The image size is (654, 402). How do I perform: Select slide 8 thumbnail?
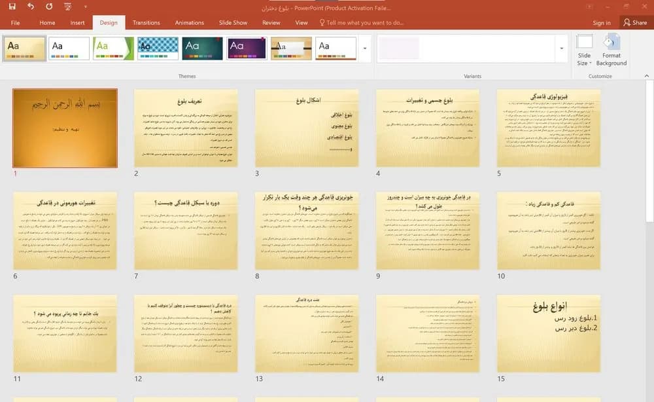coord(307,231)
